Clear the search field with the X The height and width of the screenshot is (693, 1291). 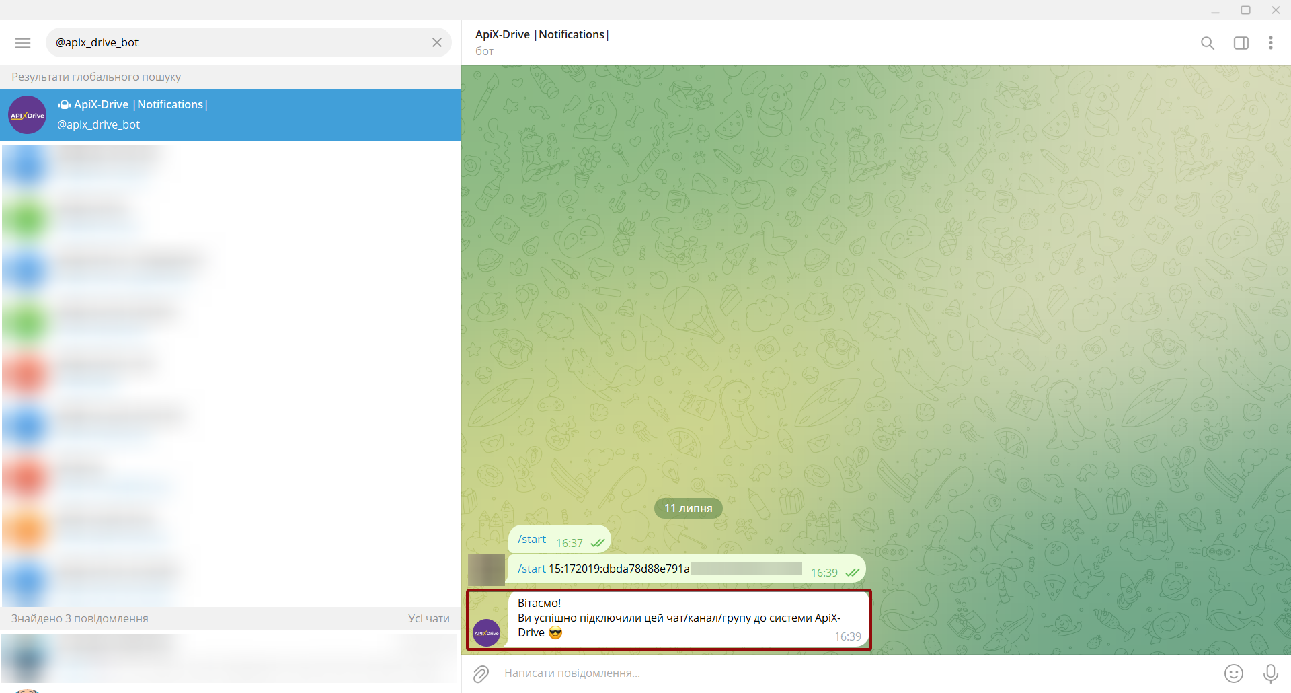(437, 42)
